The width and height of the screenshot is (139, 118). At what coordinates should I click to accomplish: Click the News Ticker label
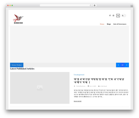17,65
